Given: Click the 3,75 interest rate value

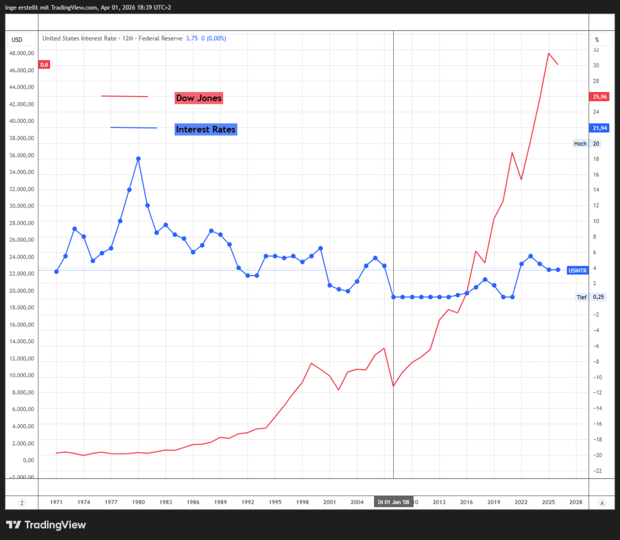Looking at the screenshot, I should pyautogui.click(x=192, y=38).
